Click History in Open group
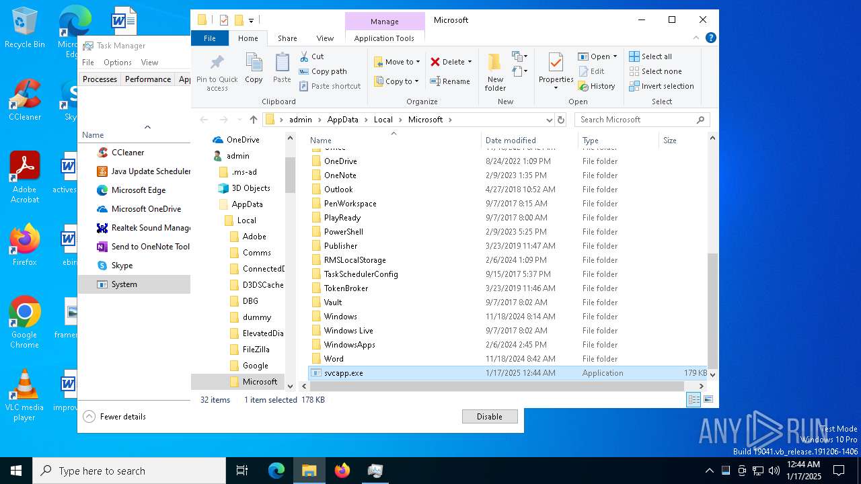861x484 pixels. click(x=596, y=86)
